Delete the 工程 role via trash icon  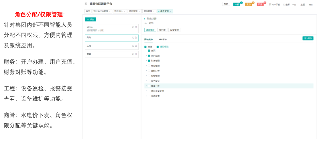pyautogui.click(x=136, y=46)
